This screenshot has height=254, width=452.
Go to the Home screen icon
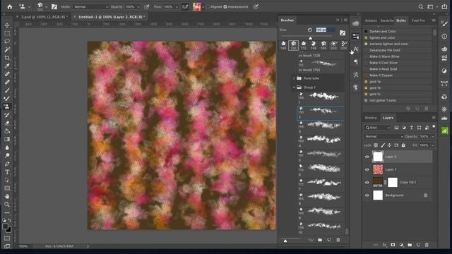(x=10, y=6)
